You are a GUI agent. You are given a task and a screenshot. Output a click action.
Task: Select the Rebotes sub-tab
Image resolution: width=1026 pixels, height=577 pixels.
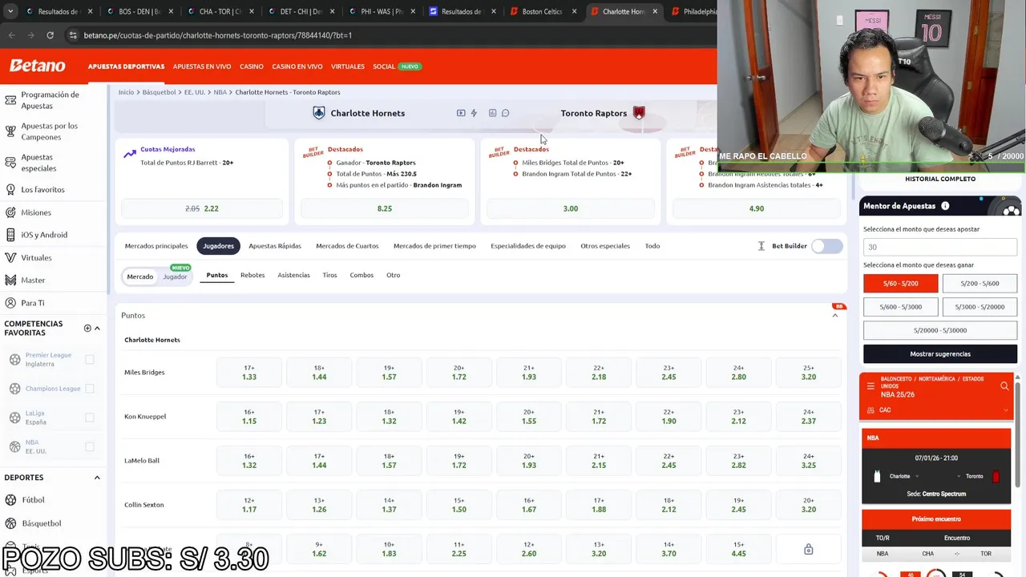click(x=252, y=275)
